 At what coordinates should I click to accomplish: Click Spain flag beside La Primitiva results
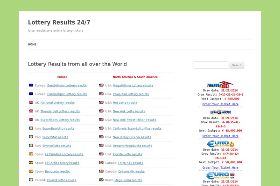pyautogui.click(x=31, y=154)
